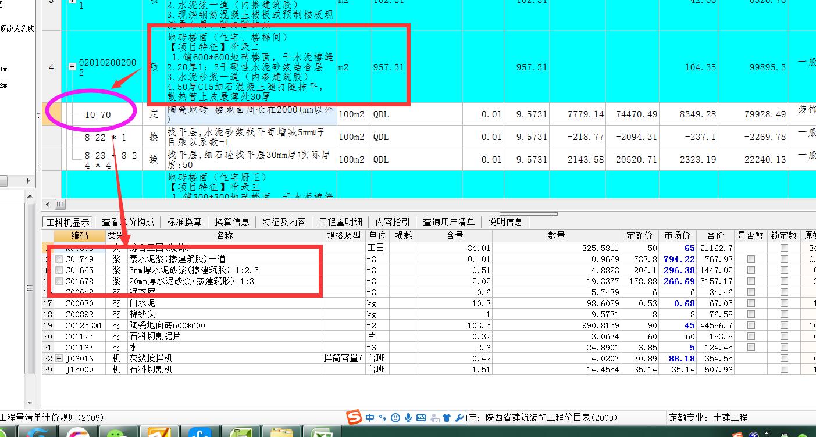This screenshot has width=816, height=437.
Task: Open 内容指引 tab
Action: click(x=393, y=222)
